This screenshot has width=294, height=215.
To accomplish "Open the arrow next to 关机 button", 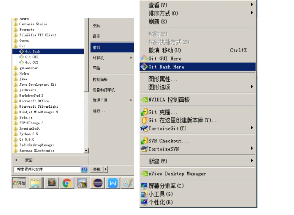I will click(x=106, y=169).
